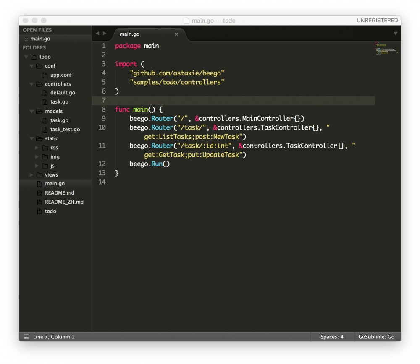
Task: Open default.go in the controllers folder
Action: point(63,93)
